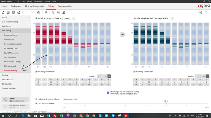
Task: Click the Microphone Level slider handle
Action: [x=166, y=103]
